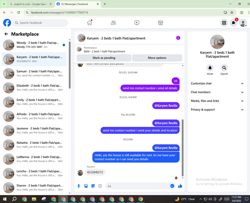Open Samuel's conversation
Image resolution: width=250 pixels, height=203 pixels.
coord(34,73)
